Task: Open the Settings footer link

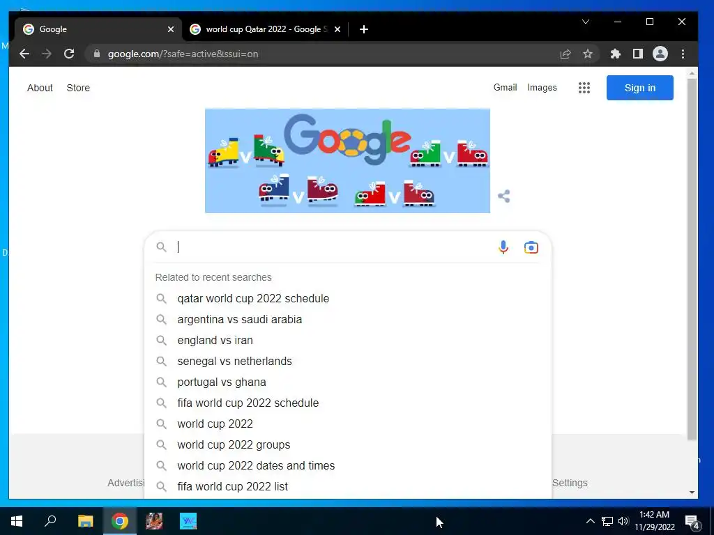Action: [x=570, y=483]
